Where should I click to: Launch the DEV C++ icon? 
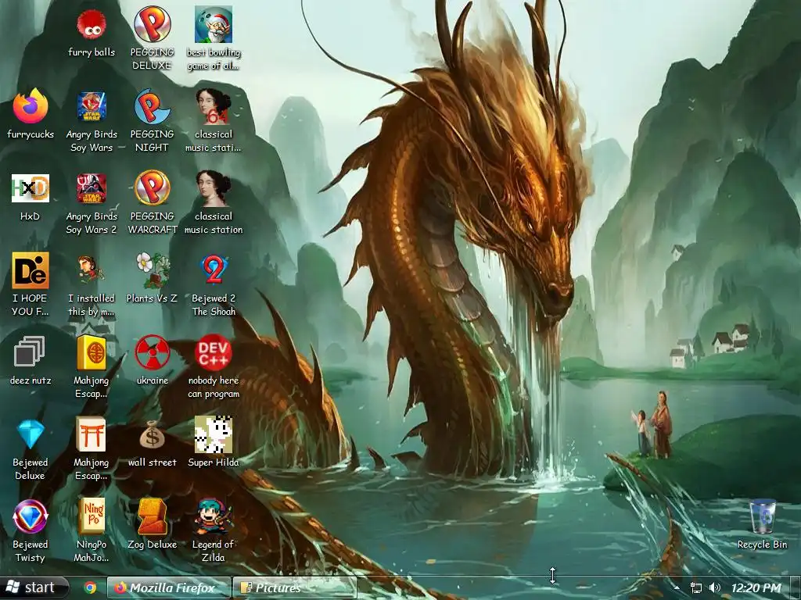[x=214, y=352]
